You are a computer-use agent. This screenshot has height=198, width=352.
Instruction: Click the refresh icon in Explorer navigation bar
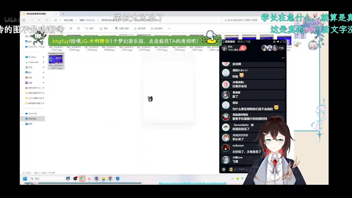pos(47,20)
